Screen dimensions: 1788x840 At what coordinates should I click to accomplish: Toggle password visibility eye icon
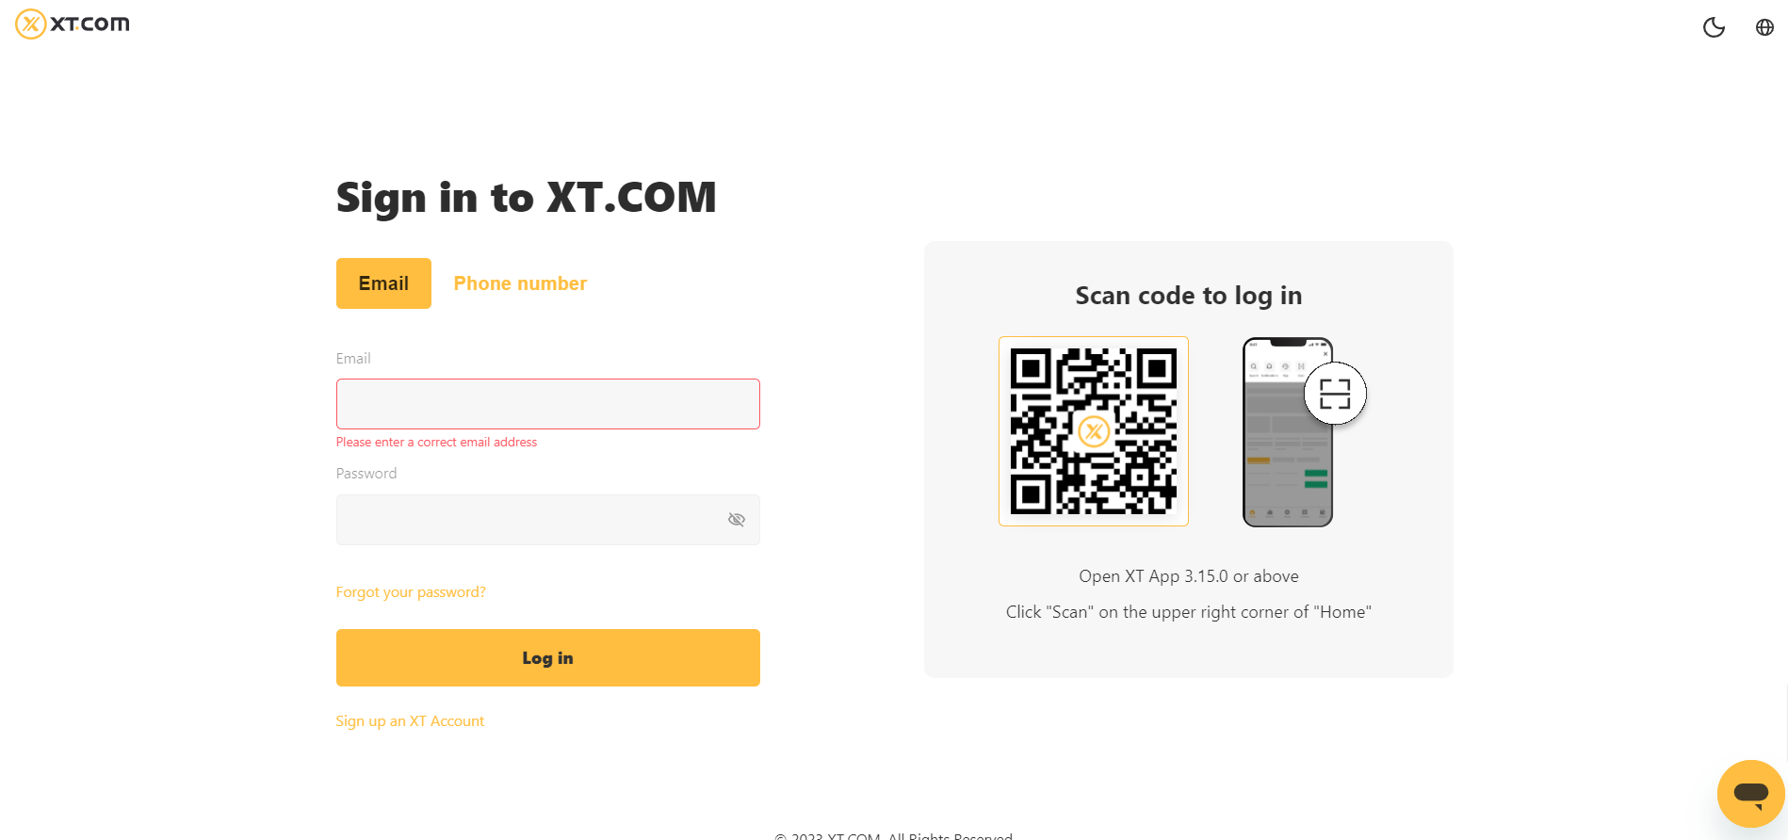[737, 520]
